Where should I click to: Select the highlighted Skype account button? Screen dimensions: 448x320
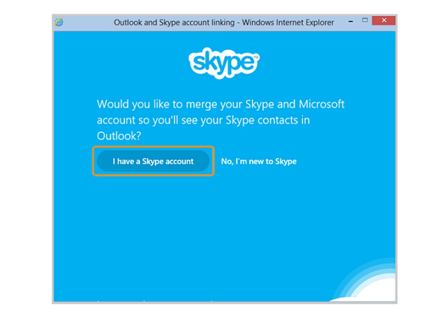[153, 161]
